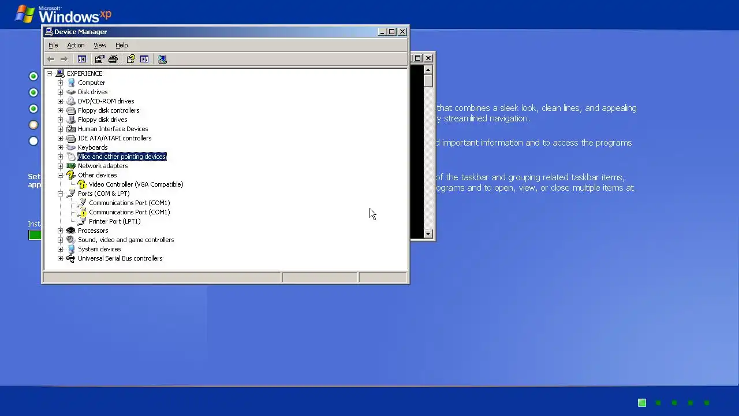Screen dimensions: 739x416
Task: Select the Keyboards label
Action: [x=92, y=147]
